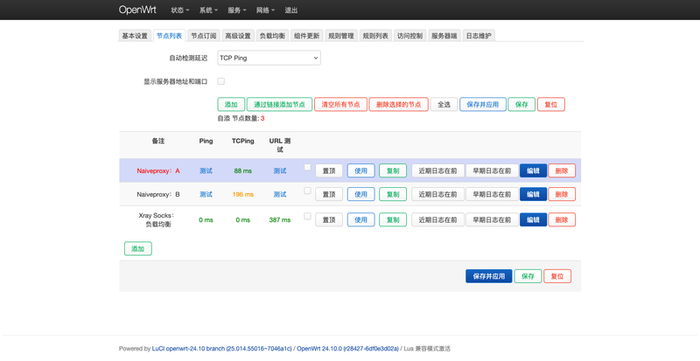Click the 全选 button

[x=444, y=104]
